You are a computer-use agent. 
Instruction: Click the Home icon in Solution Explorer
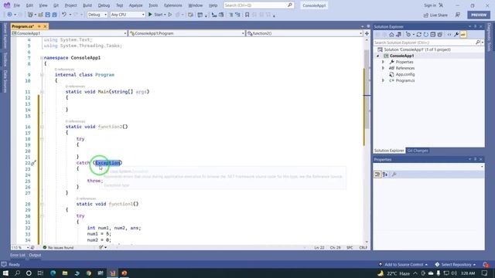coord(391,35)
